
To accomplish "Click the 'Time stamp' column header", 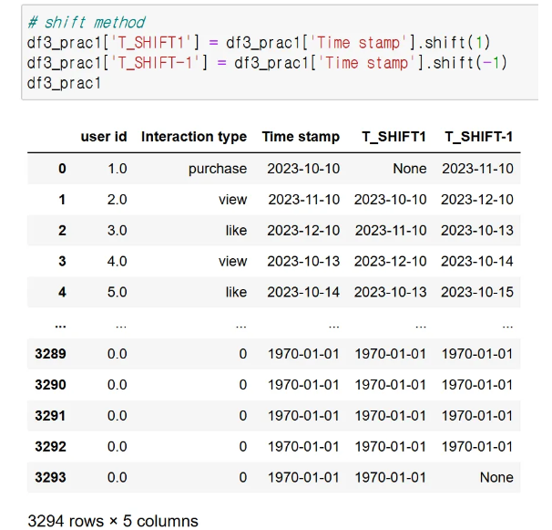I will pyautogui.click(x=301, y=137).
